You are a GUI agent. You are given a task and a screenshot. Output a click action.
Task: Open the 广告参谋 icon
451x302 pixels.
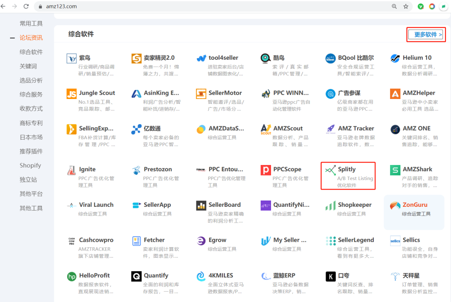330,94
